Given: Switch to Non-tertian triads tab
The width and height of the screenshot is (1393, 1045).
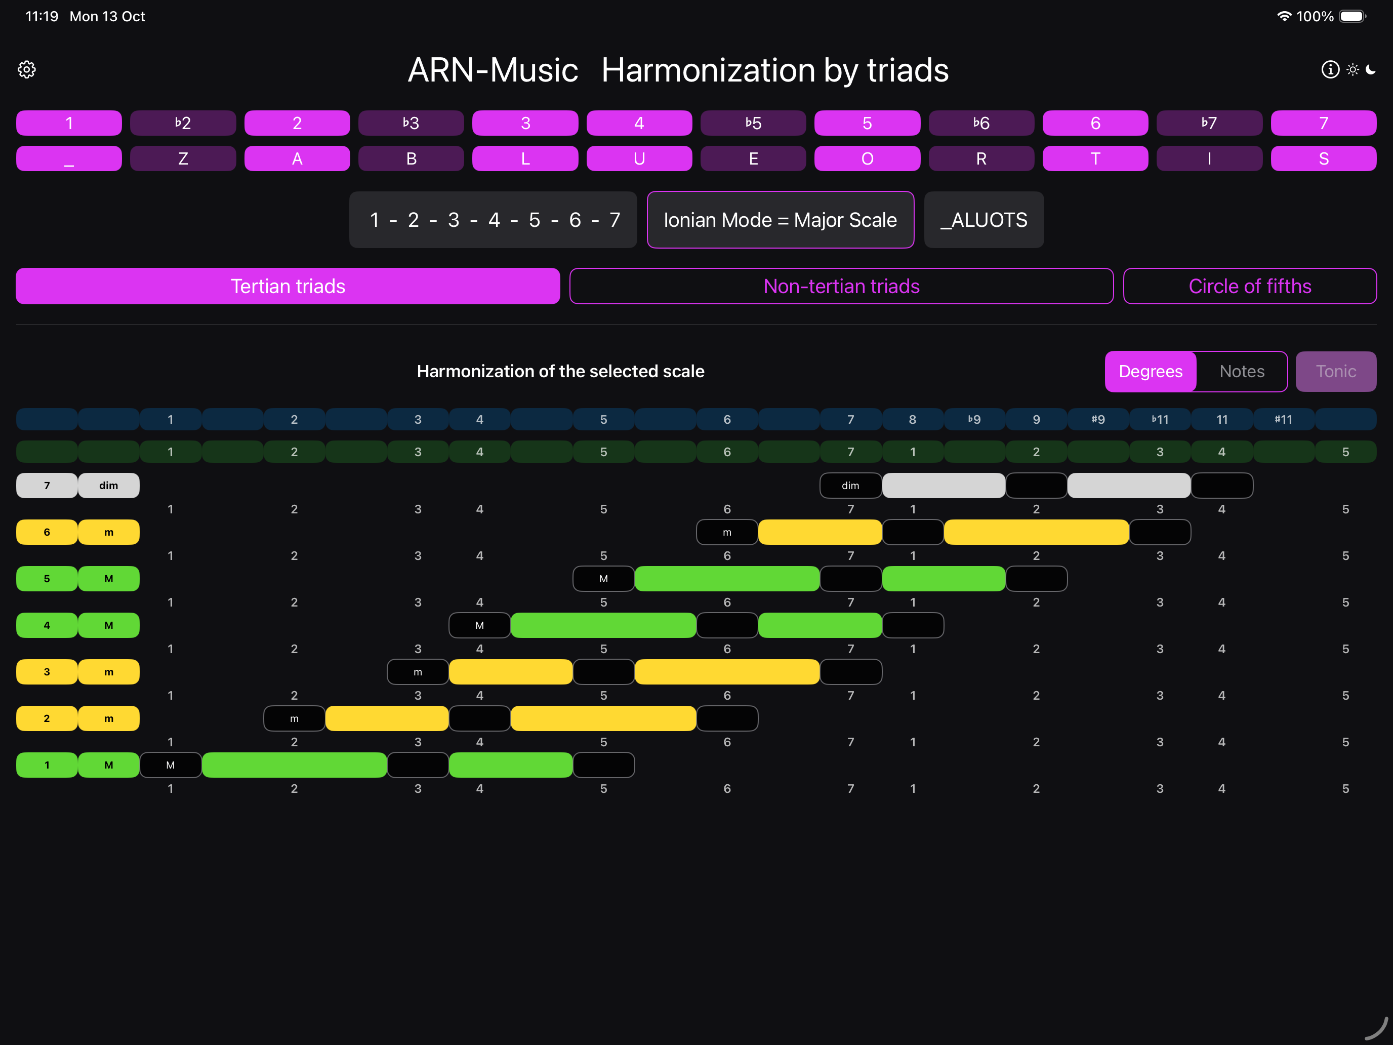Looking at the screenshot, I should pos(841,287).
